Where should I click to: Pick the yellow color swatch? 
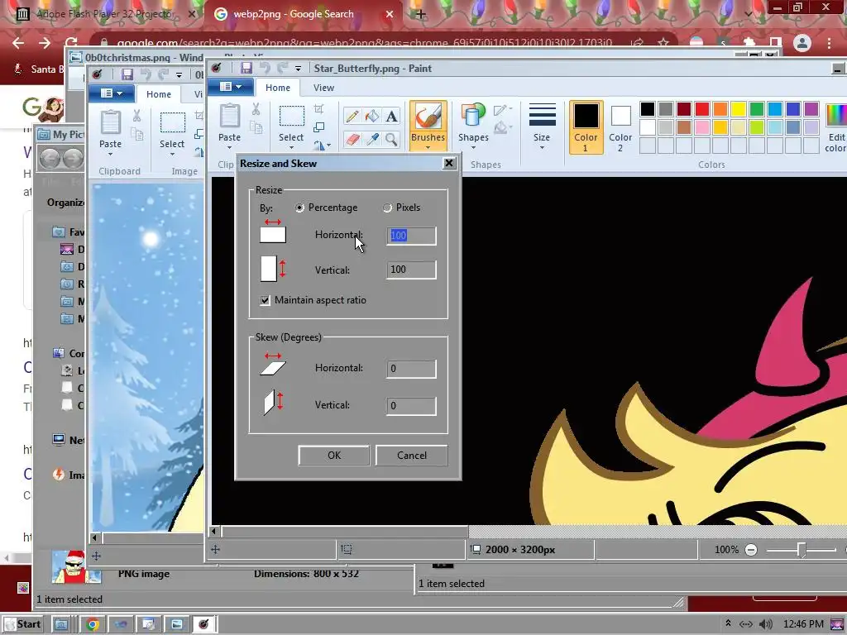(739, 109)
